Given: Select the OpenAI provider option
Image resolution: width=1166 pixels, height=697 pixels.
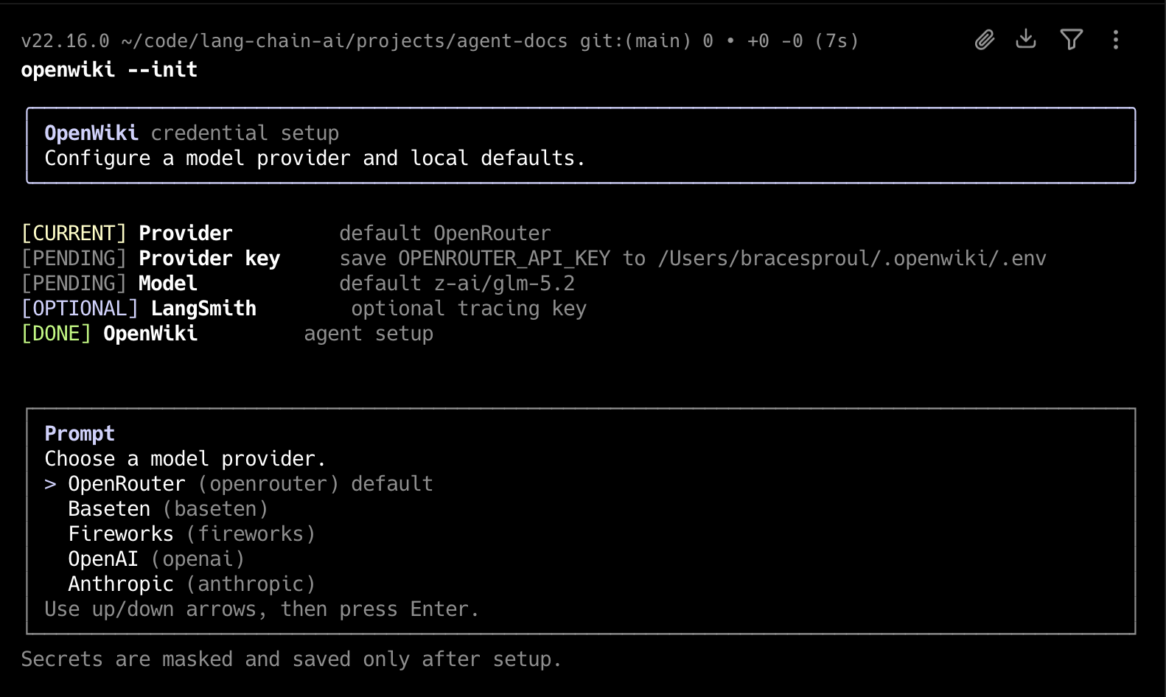Looking at the screenshot, I should coord(156,559).
